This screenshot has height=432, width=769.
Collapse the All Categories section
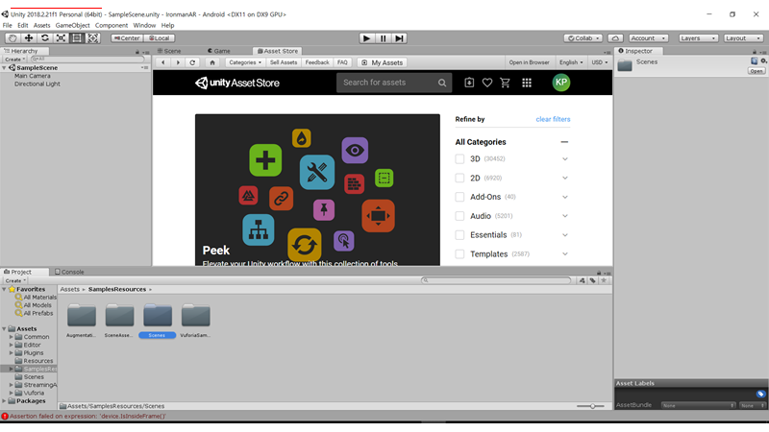coord(564,142)
